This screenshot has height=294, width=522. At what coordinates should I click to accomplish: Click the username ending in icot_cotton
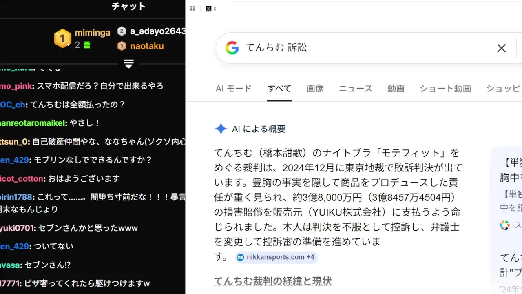click(x=22, y=178)
